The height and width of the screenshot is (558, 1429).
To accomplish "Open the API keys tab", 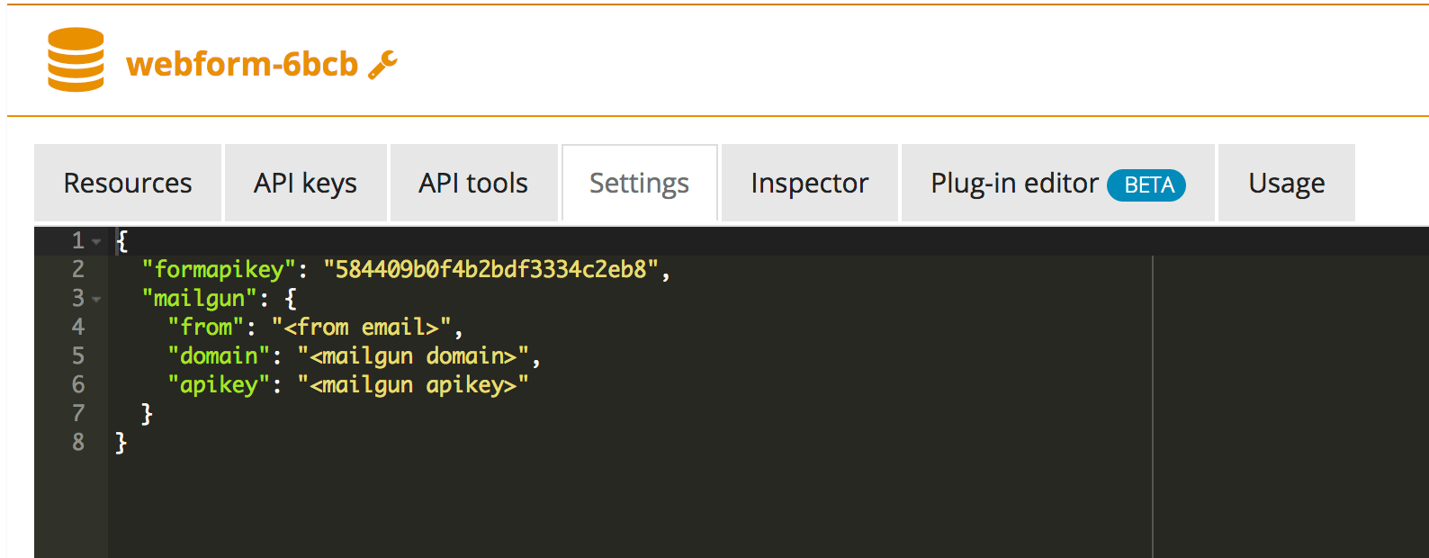I will pos(305,184).
